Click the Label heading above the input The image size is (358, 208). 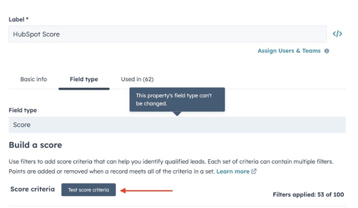pyautogui.click(x=19, y=19)
